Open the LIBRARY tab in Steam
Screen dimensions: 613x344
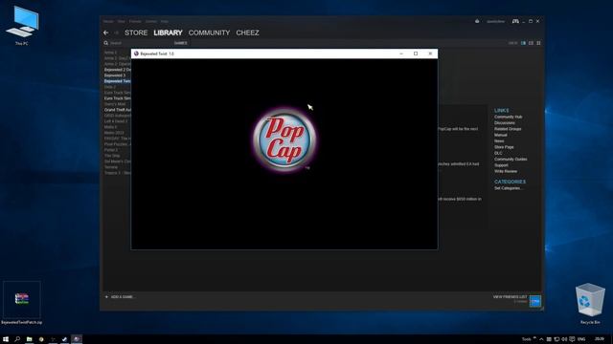pyautogui.click(x=169, y=32)
